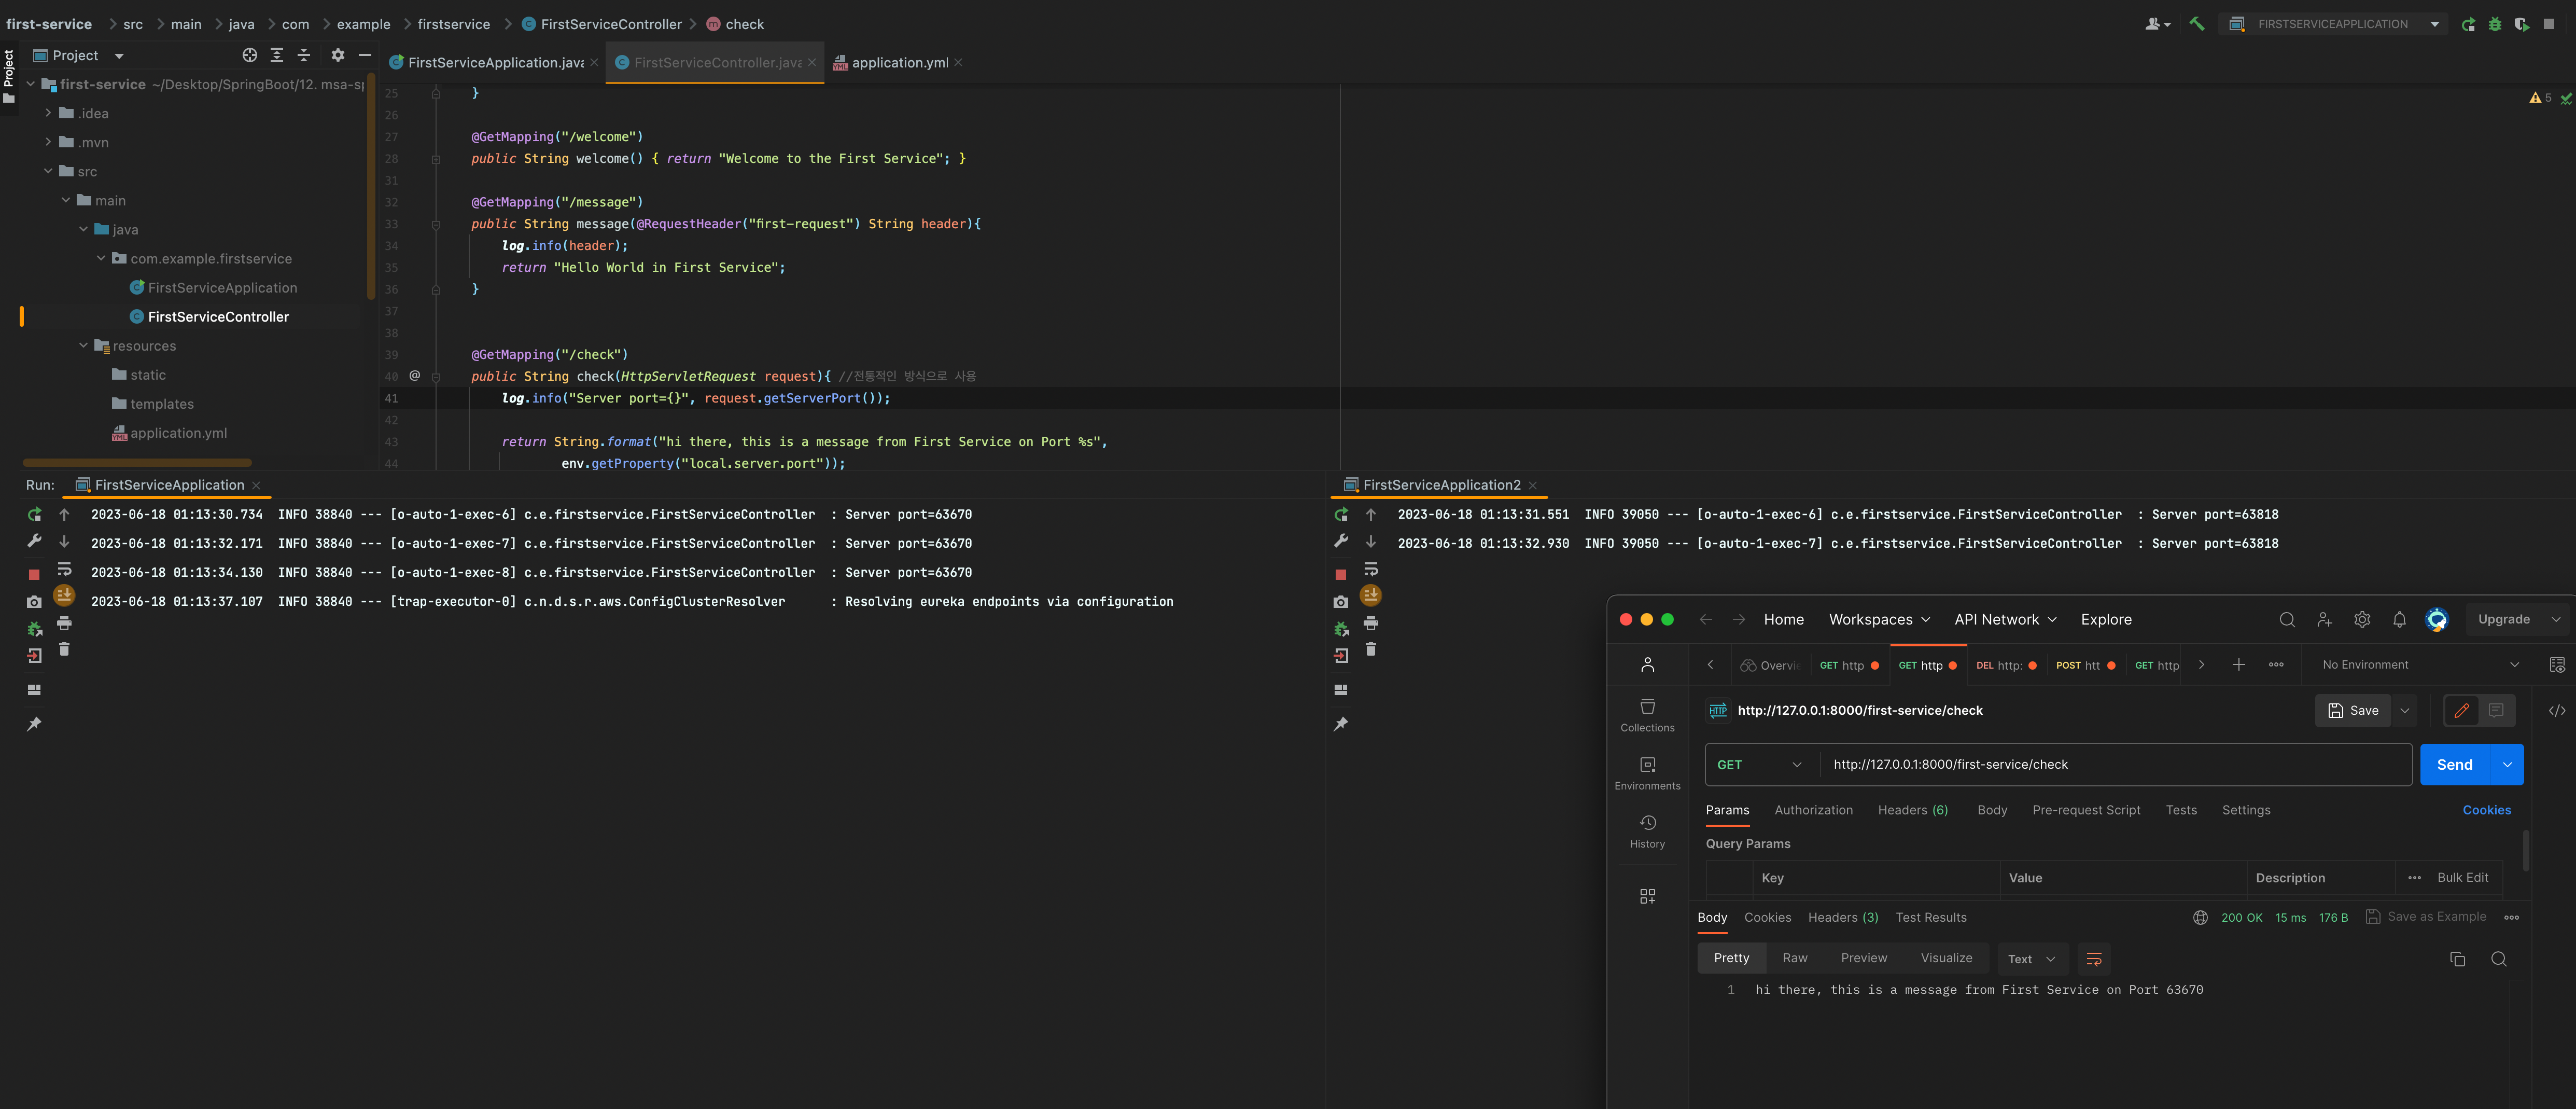Switch response view to Raw
This screenshot has width=2576, height=1109.
[x=1794, y=958]
